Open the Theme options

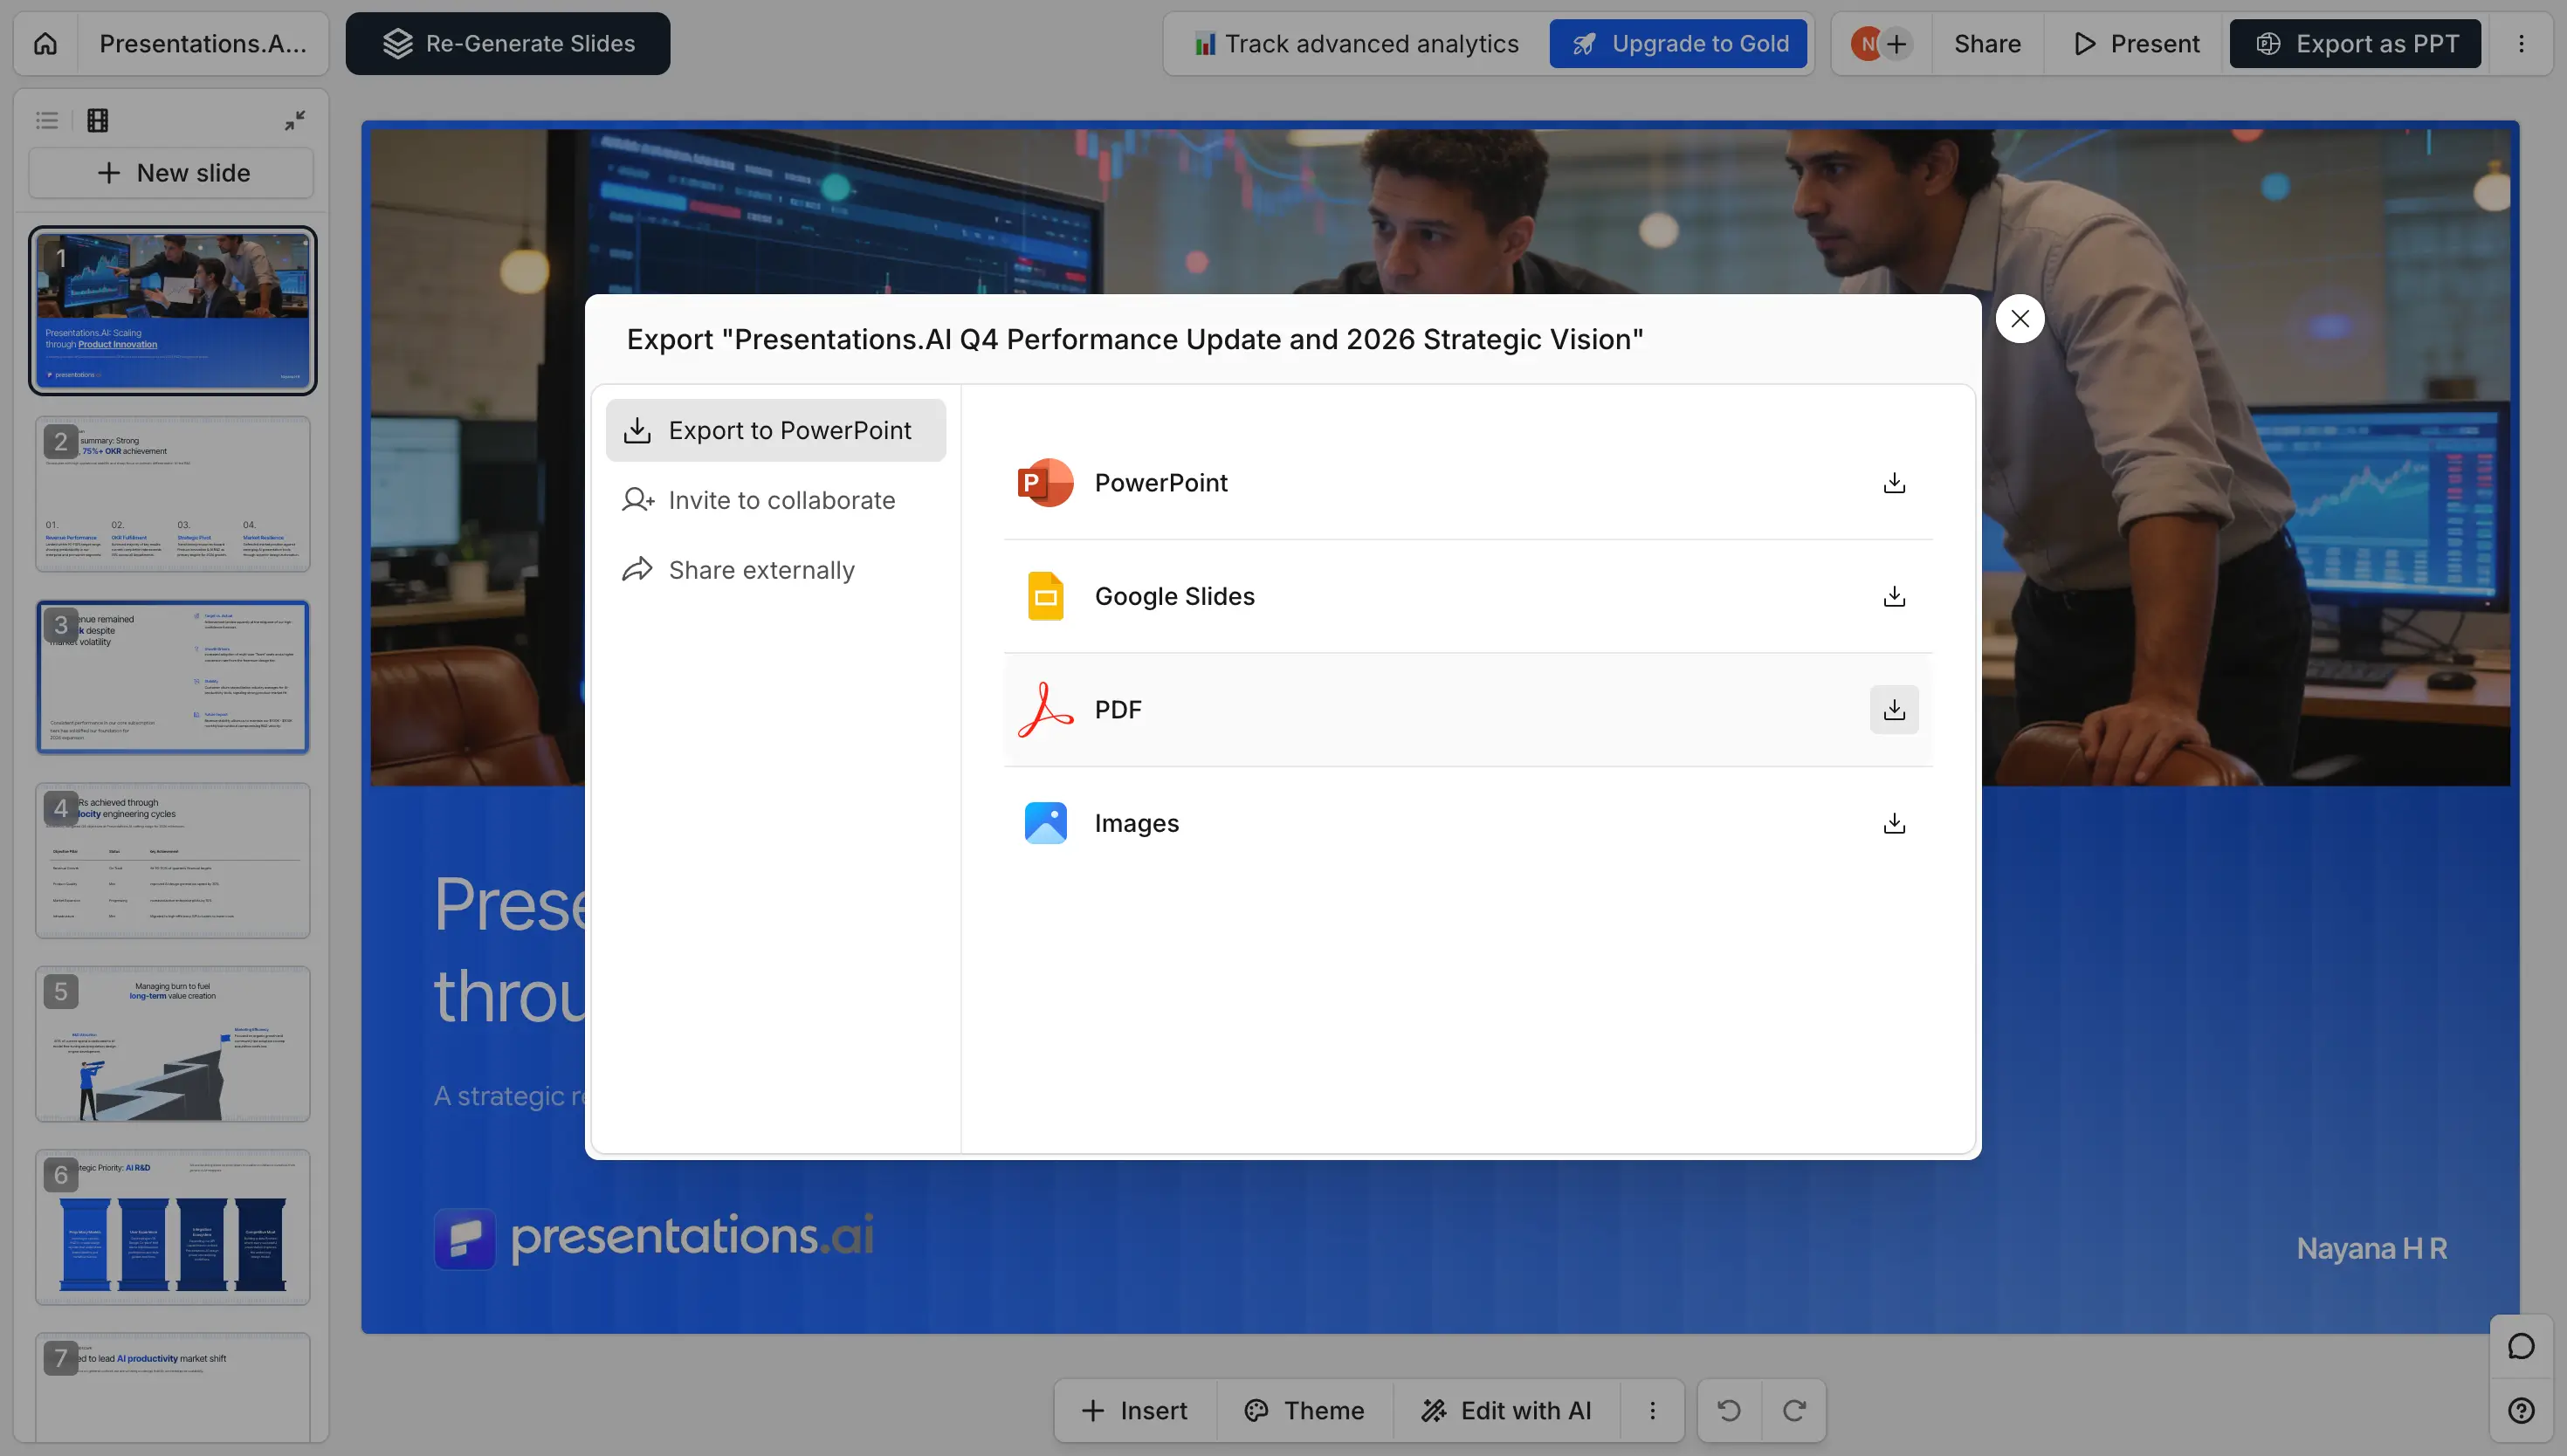(1304, 1410)
